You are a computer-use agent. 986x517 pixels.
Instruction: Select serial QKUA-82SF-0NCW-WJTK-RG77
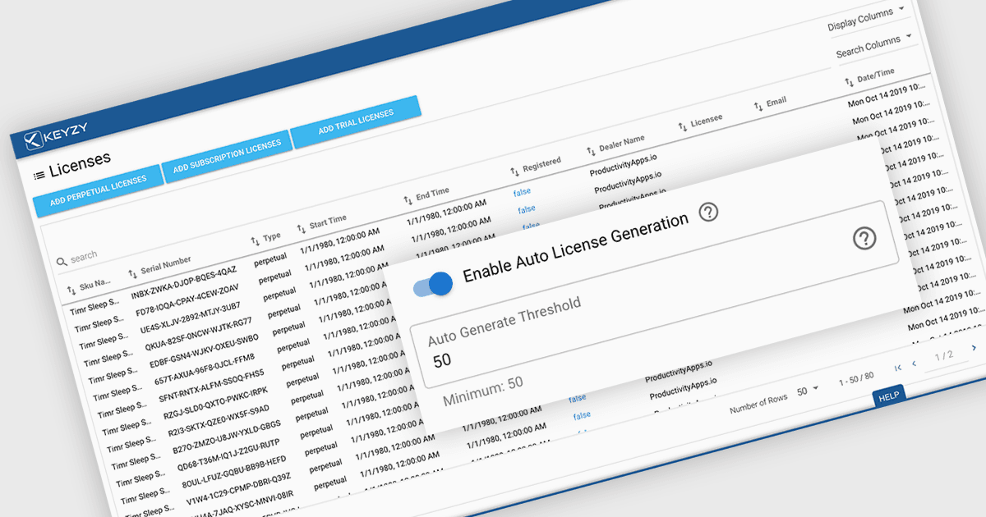point(199,334)
